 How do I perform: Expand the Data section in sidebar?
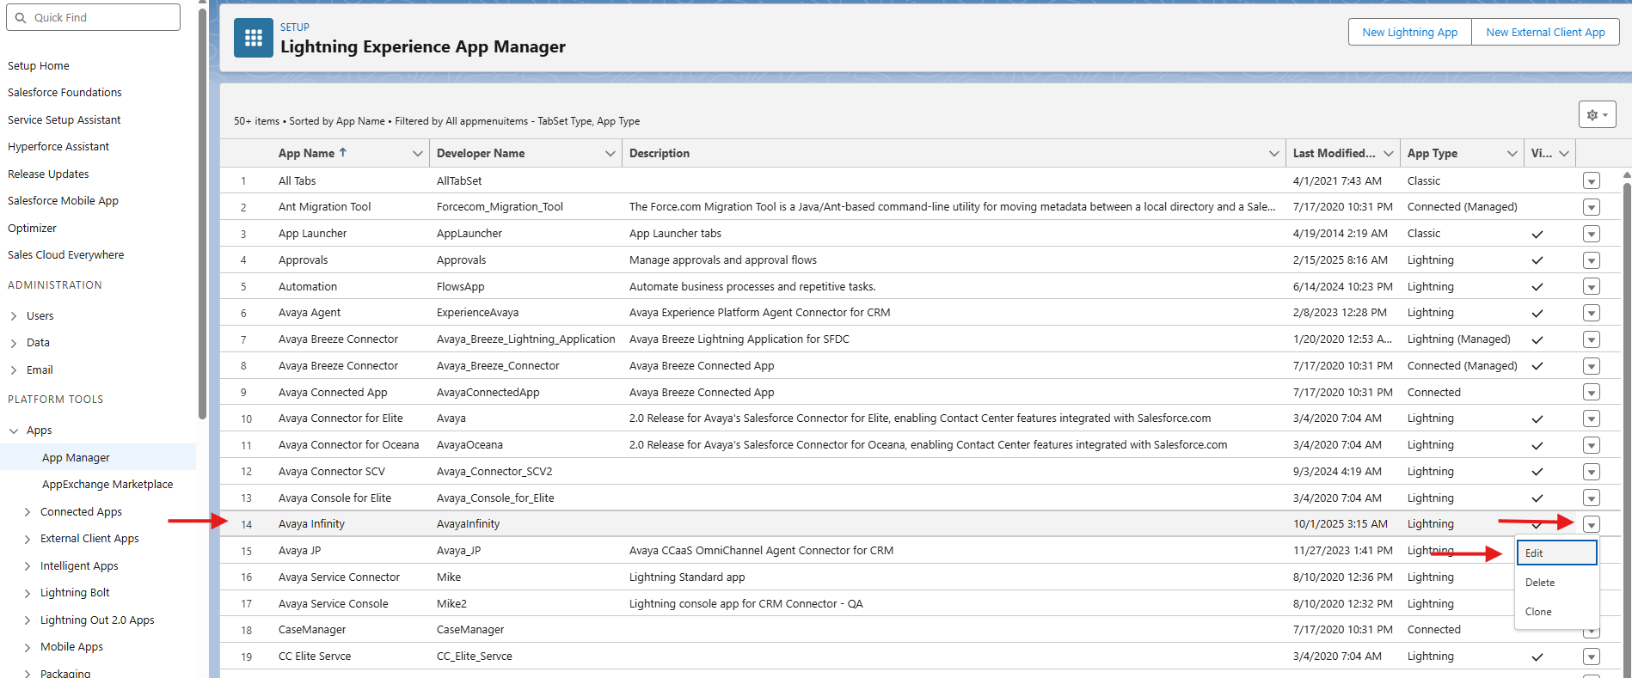(x=14, y=343)
